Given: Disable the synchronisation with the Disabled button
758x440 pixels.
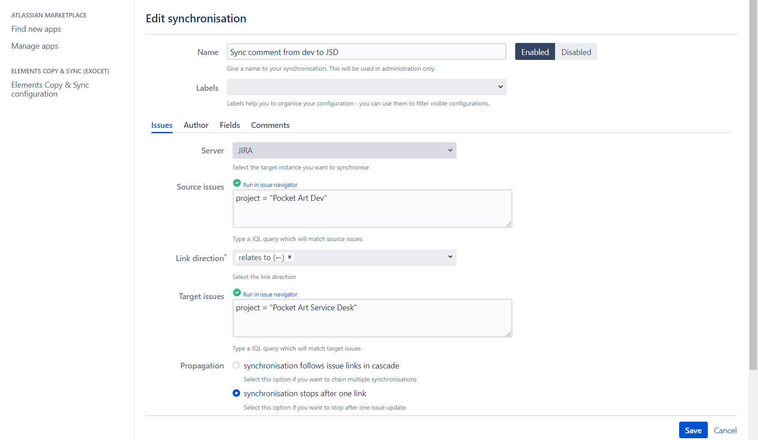Looking at the screenshot, I should coord(576,51).
